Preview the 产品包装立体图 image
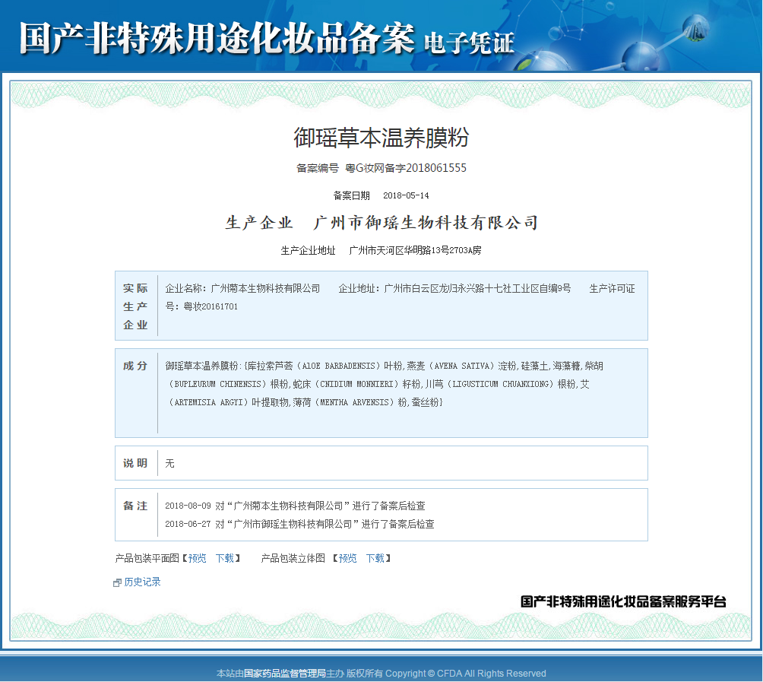Screen dimensions: 763x682 tap(347, 558)
